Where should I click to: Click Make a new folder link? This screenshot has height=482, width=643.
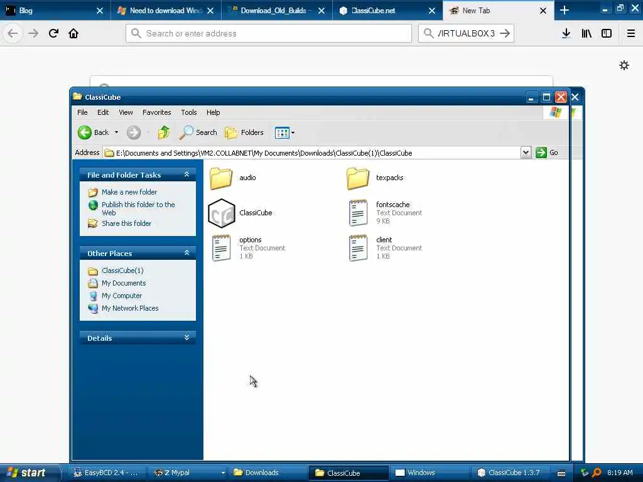tap(129, 192)
